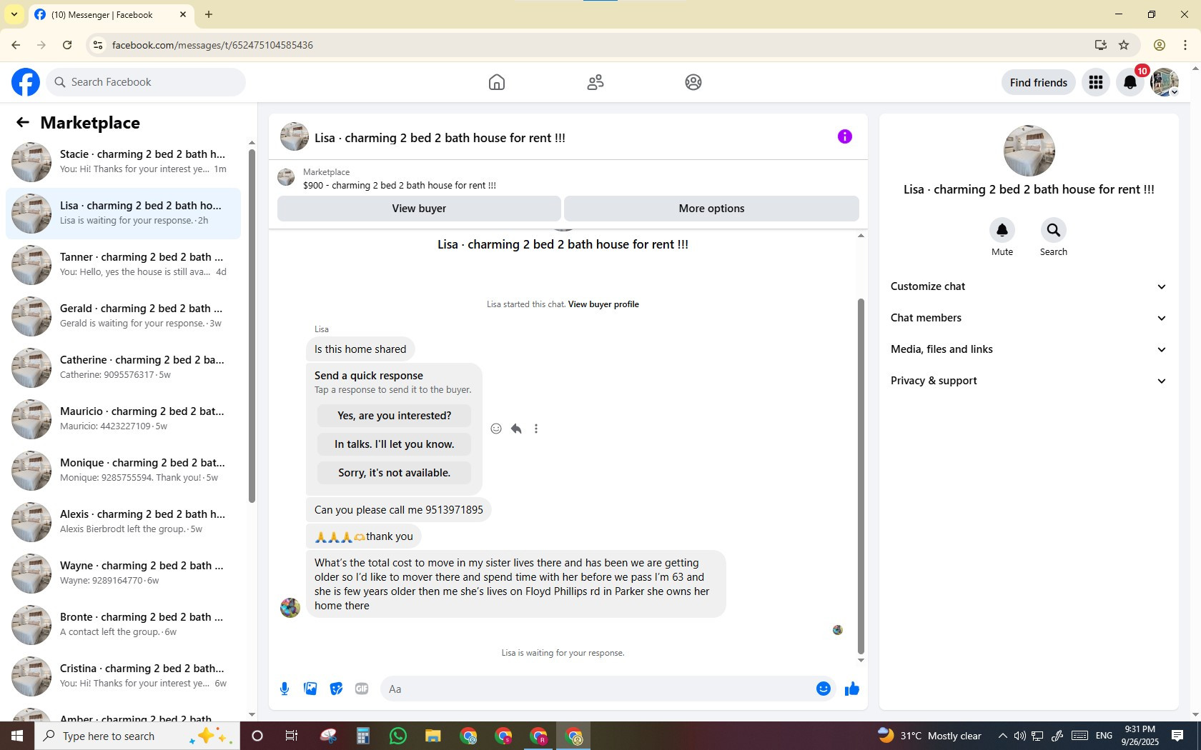Image resolution: width=1201 pixels, height=750 pixels.
Task: Send a thumbs-up like
Action: 851,689
